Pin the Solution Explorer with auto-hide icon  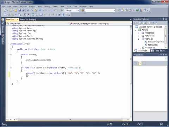pyautogui.click(x=163, y=19)
